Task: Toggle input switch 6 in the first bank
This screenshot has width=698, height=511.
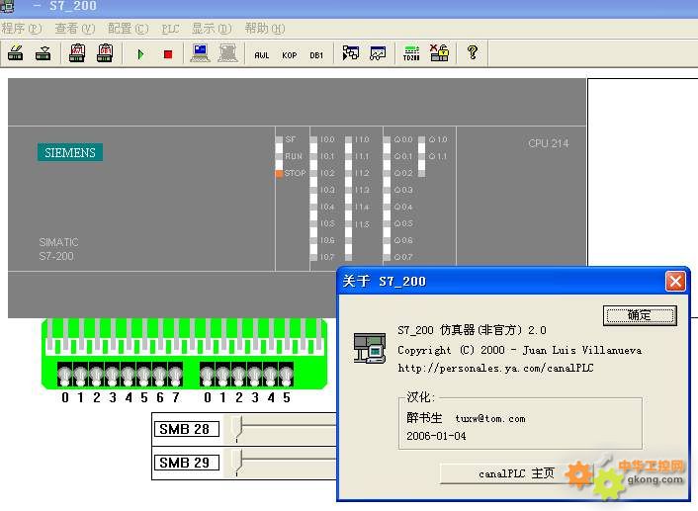Action: click(159, 375)
